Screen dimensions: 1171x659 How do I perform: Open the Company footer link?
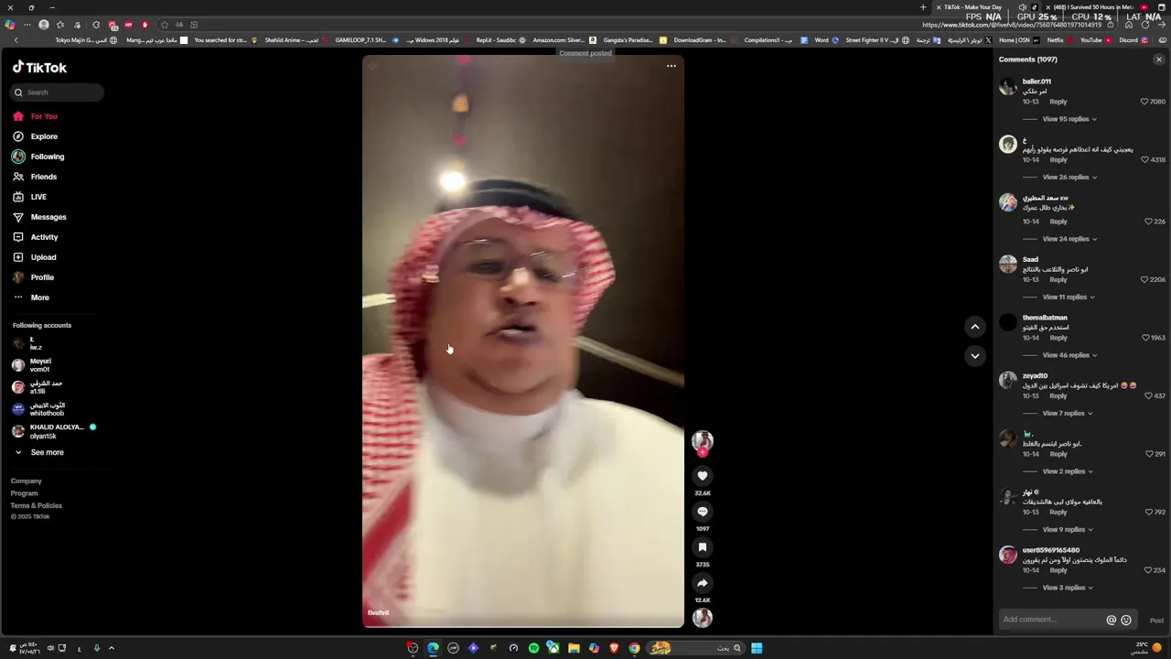point(26,481)
